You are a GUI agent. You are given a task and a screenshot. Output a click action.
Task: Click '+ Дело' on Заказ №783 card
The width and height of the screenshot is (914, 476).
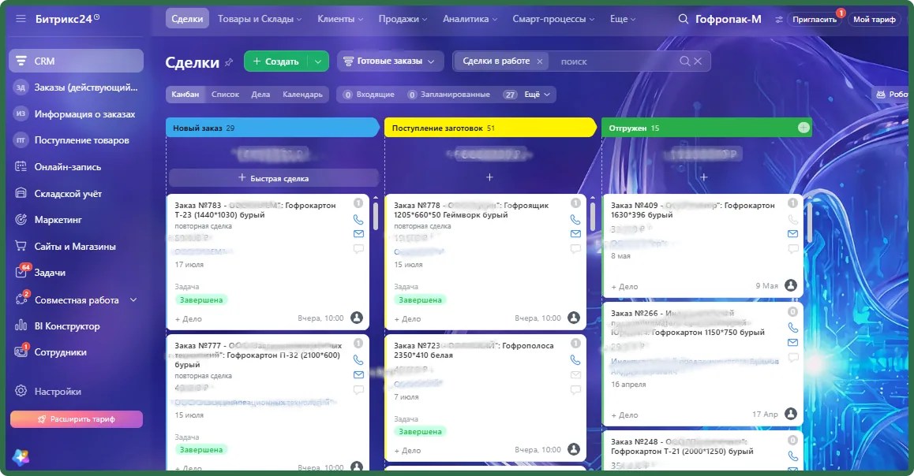coord(189,319)
